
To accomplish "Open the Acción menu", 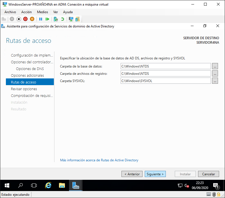I will pos(26,12).
